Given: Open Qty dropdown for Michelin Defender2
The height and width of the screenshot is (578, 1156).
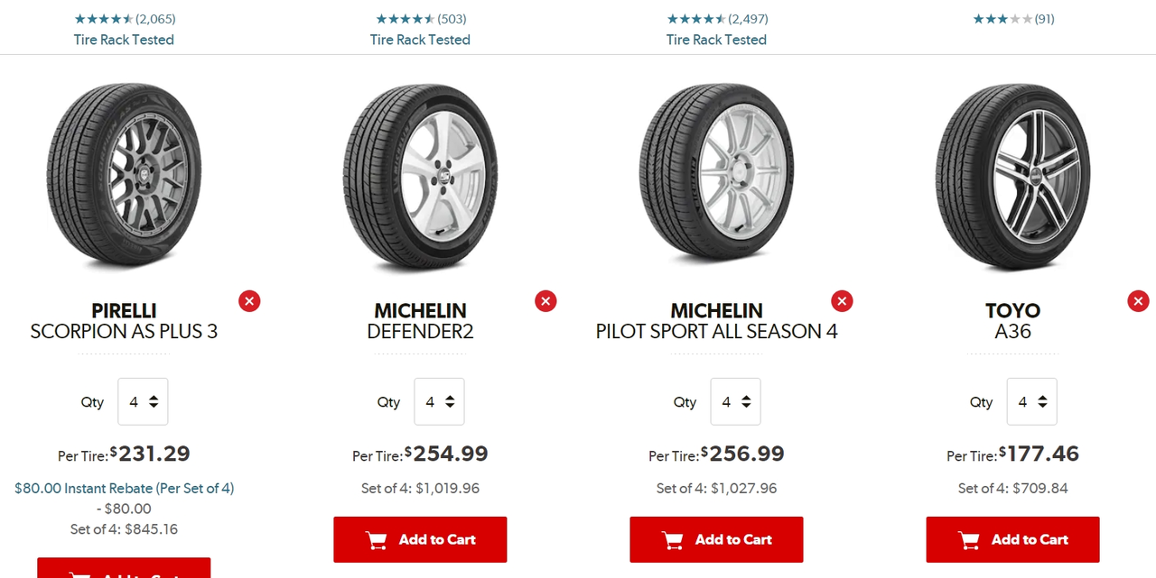Looking at the screenshot, I should click(x=439, y=402).
